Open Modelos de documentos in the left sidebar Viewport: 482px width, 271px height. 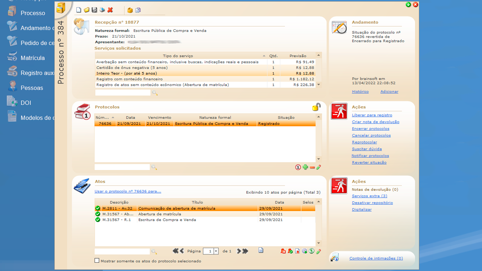pos(37,118)
